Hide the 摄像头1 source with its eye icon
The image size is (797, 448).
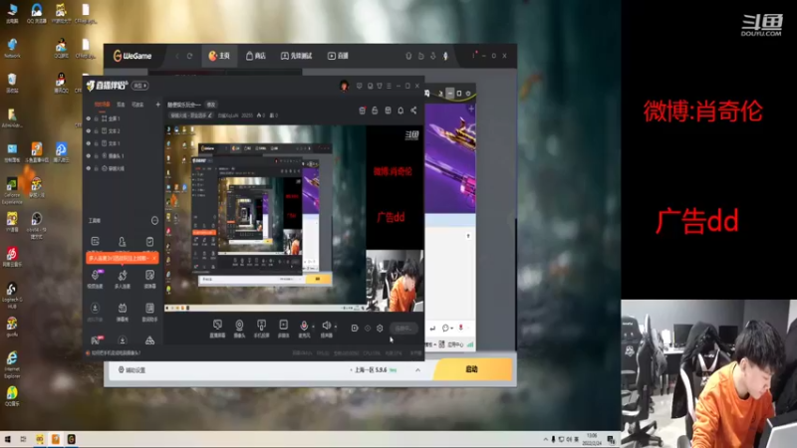click(89, 156)
